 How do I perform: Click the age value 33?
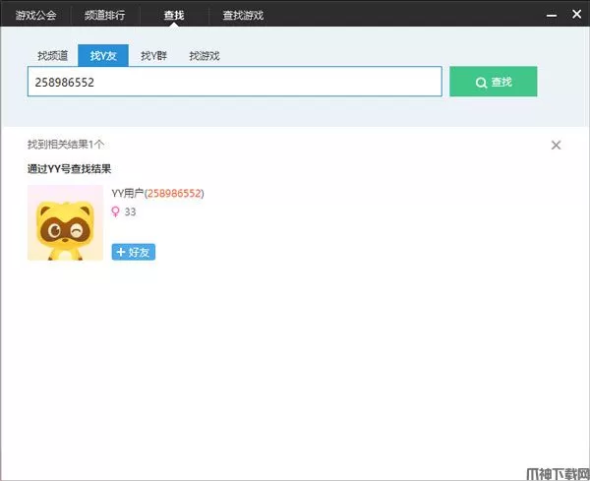click(x=130, y=211)
